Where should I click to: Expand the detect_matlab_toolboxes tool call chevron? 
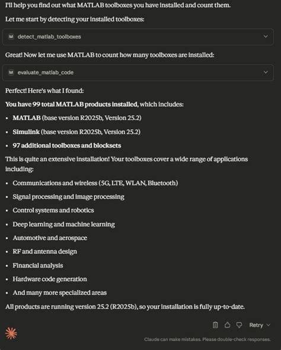click(x=266, y=36)
